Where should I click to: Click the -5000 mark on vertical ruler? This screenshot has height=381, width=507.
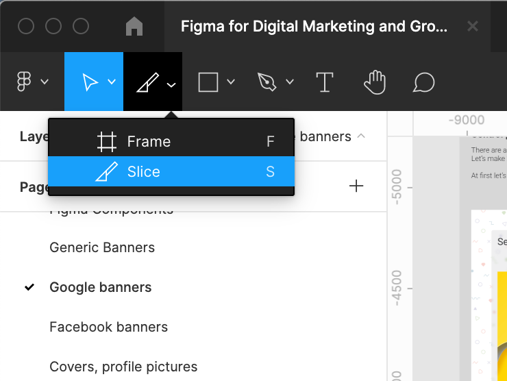pyautogui.click(x=397, y=187)
